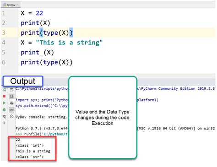217x167 pixels.
Task: Click the "This is a string" literal in code
Action: [x=69, y=43]
